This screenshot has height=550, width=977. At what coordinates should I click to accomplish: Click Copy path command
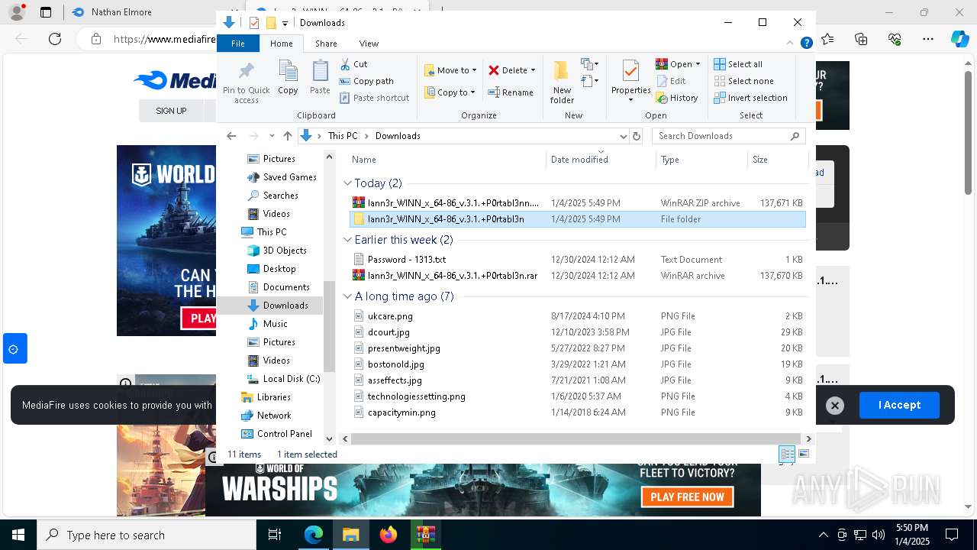(x=366, y=81)
